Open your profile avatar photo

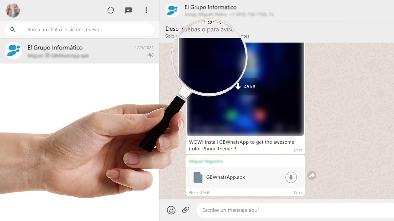pyautogui.click(x=13, y=10)
